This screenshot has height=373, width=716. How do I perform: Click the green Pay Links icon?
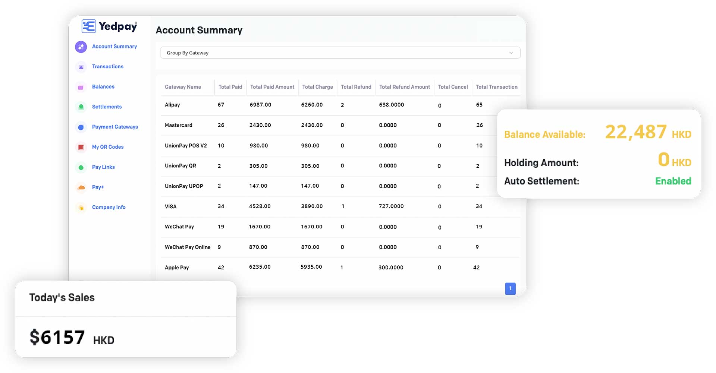pos(81,167)
